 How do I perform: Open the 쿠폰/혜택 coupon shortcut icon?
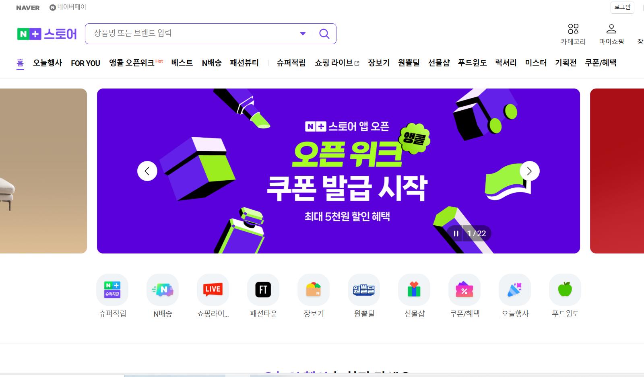[464, 290]
